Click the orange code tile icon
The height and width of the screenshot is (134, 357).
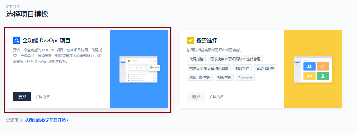click(x=323, y=66)
